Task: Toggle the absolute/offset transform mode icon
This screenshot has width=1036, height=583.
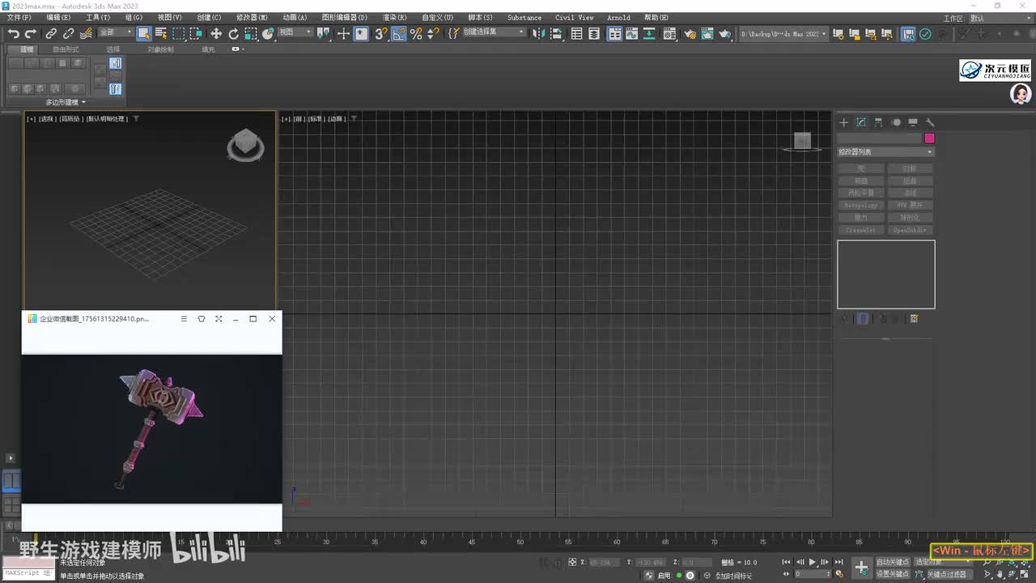Action: pos(572,562)
